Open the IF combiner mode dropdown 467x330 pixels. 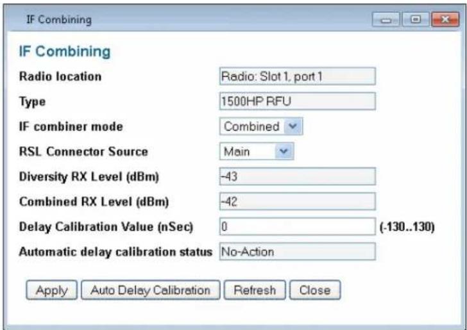point(261,126)
